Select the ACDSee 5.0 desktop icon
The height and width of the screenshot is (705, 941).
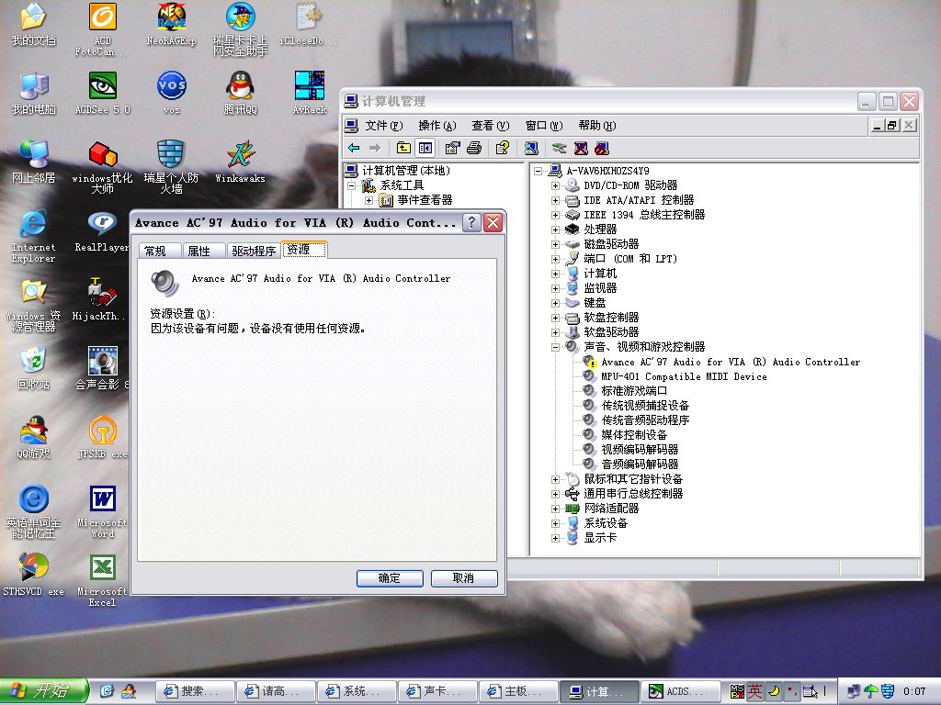click(x=103, y=93)
